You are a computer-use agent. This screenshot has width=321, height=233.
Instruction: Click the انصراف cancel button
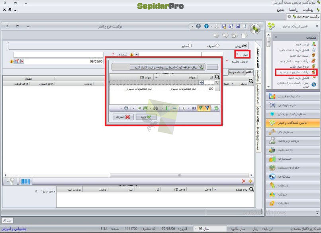click(x=123, y=117)
